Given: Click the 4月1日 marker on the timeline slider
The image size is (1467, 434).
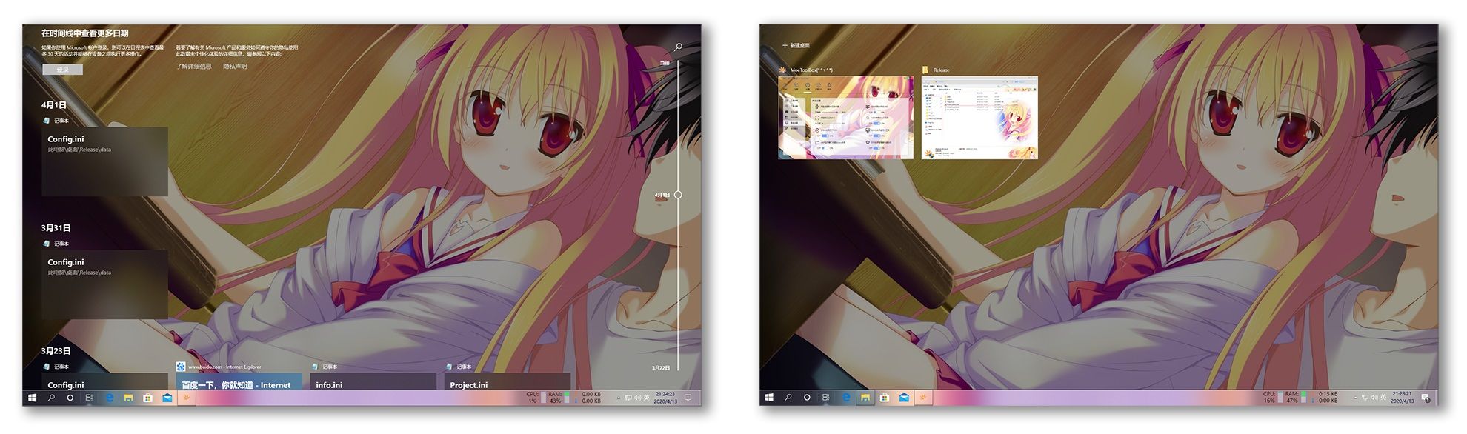Looking at the screenshot, I should coord(678,195).
